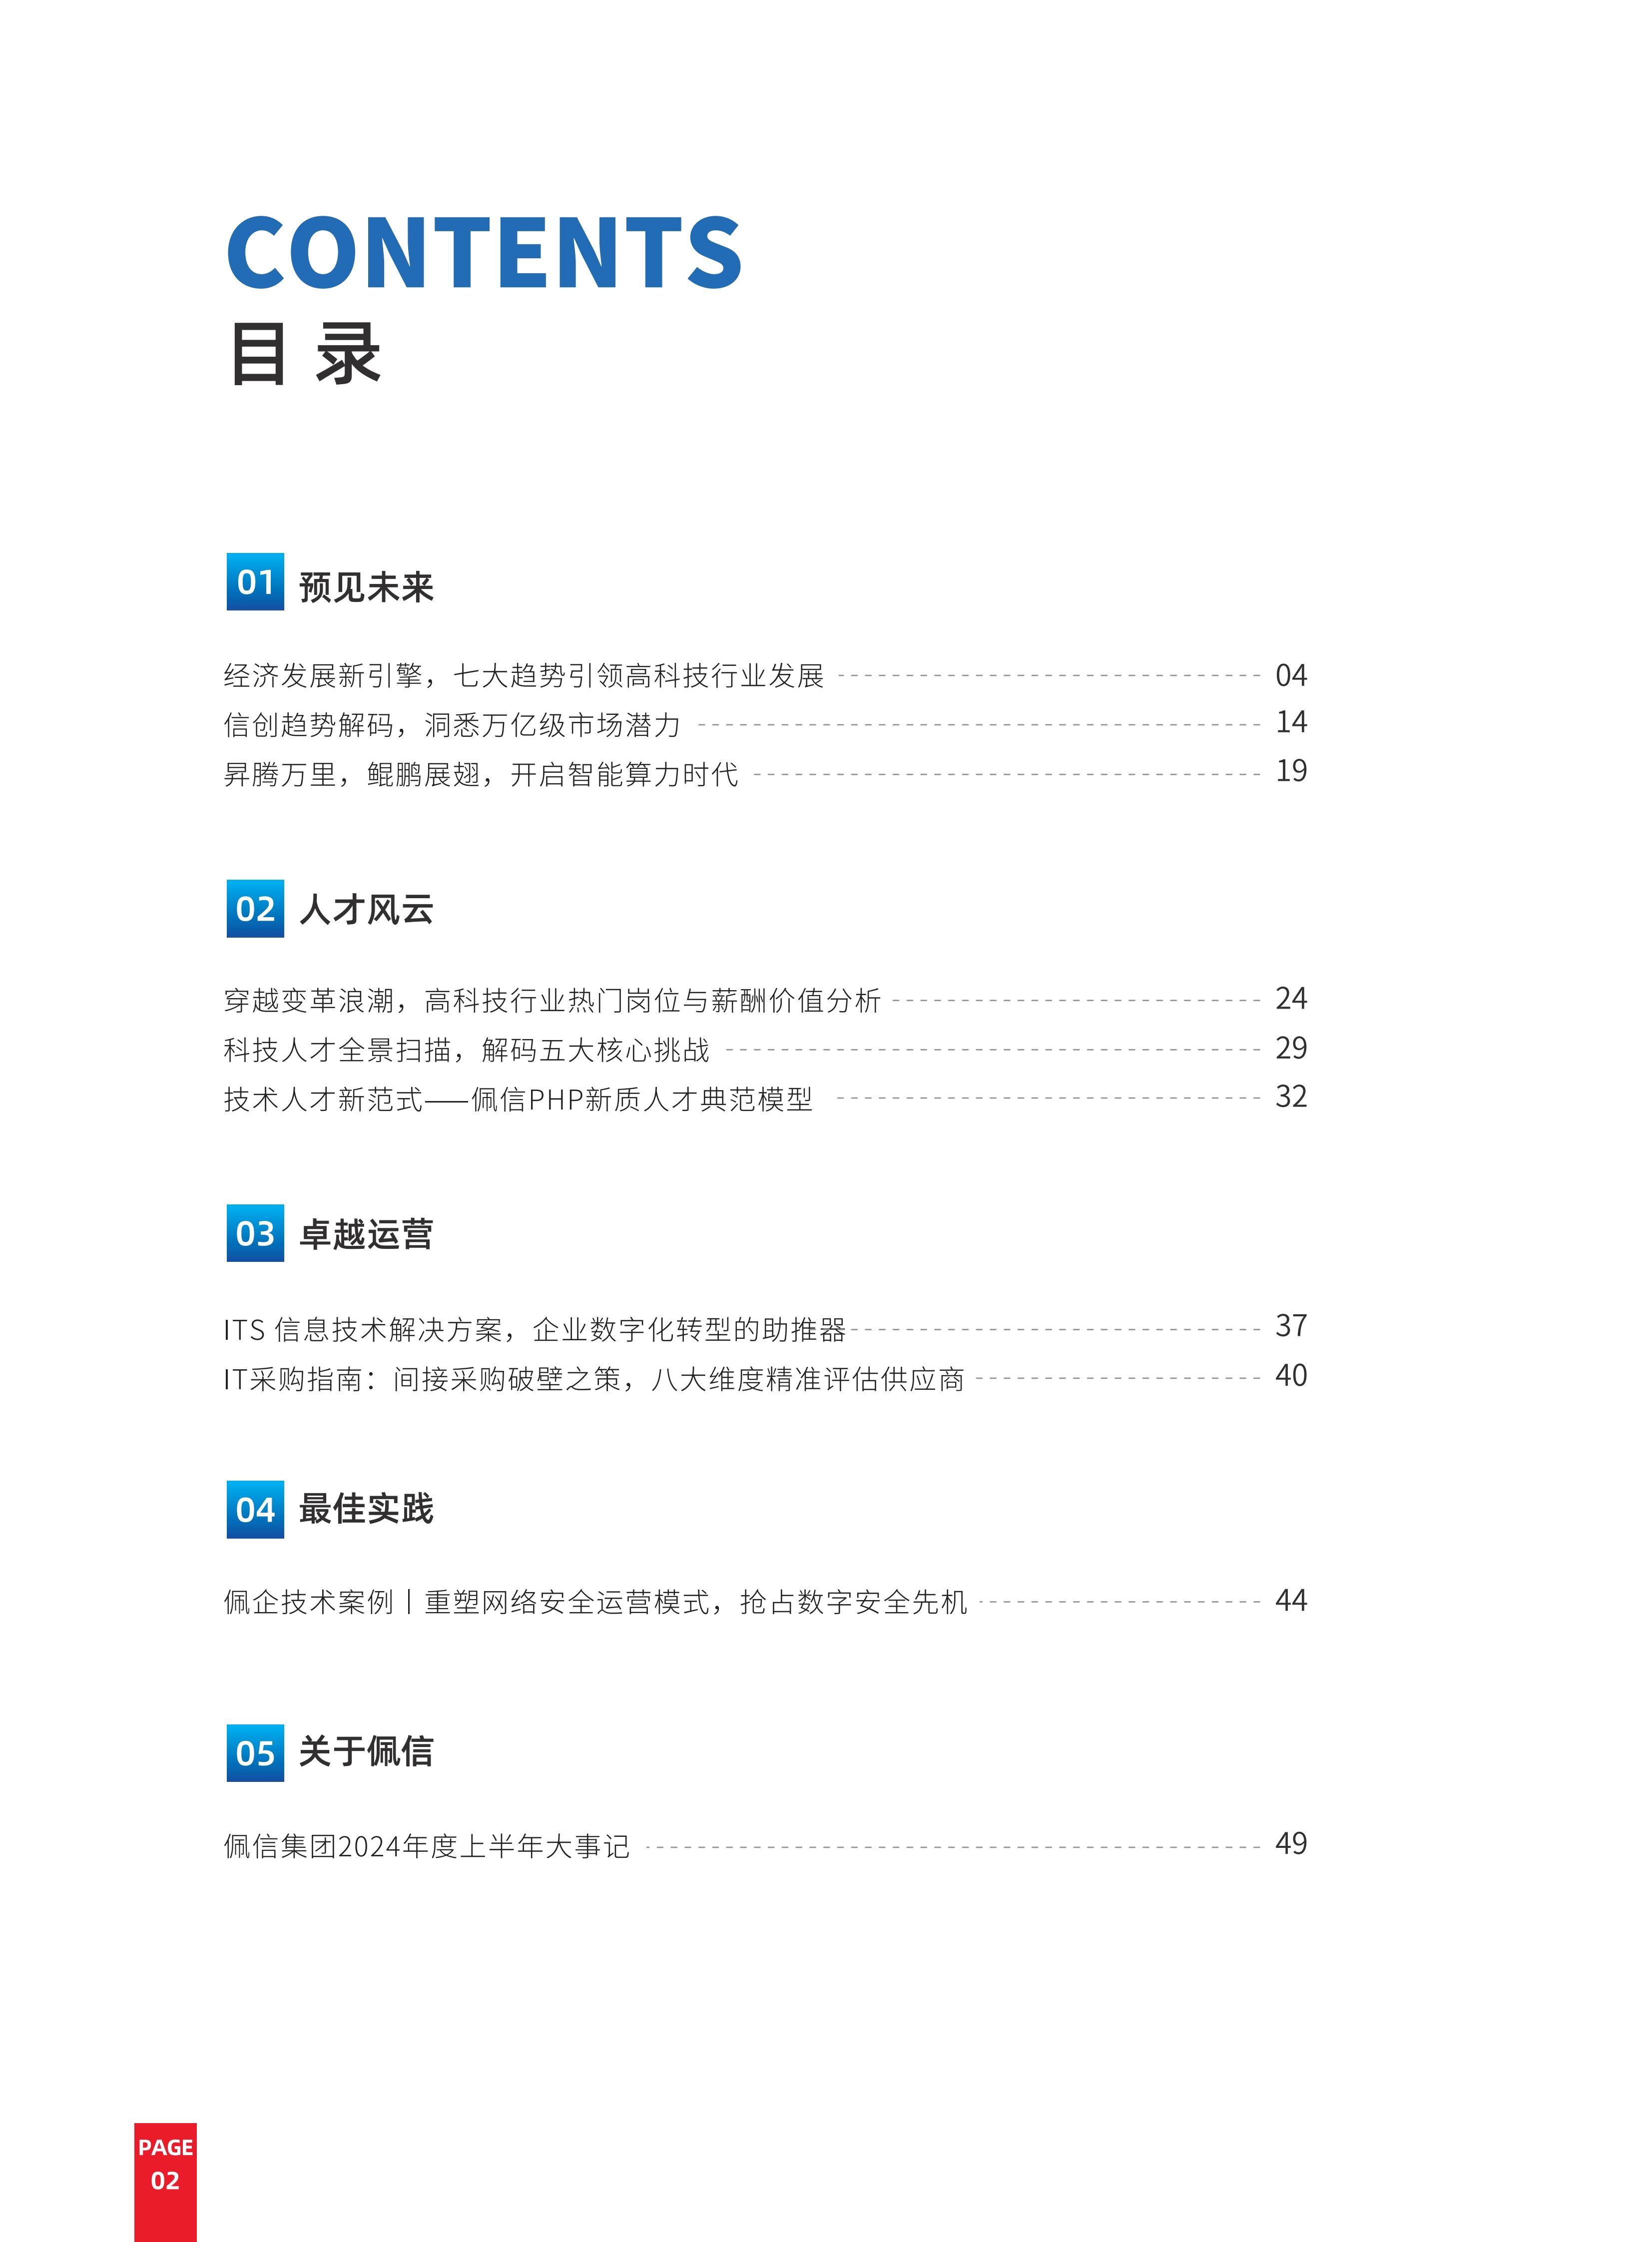Click the CONTENTS title
Screen dimensions: 1652x2242
click(484, 252)
